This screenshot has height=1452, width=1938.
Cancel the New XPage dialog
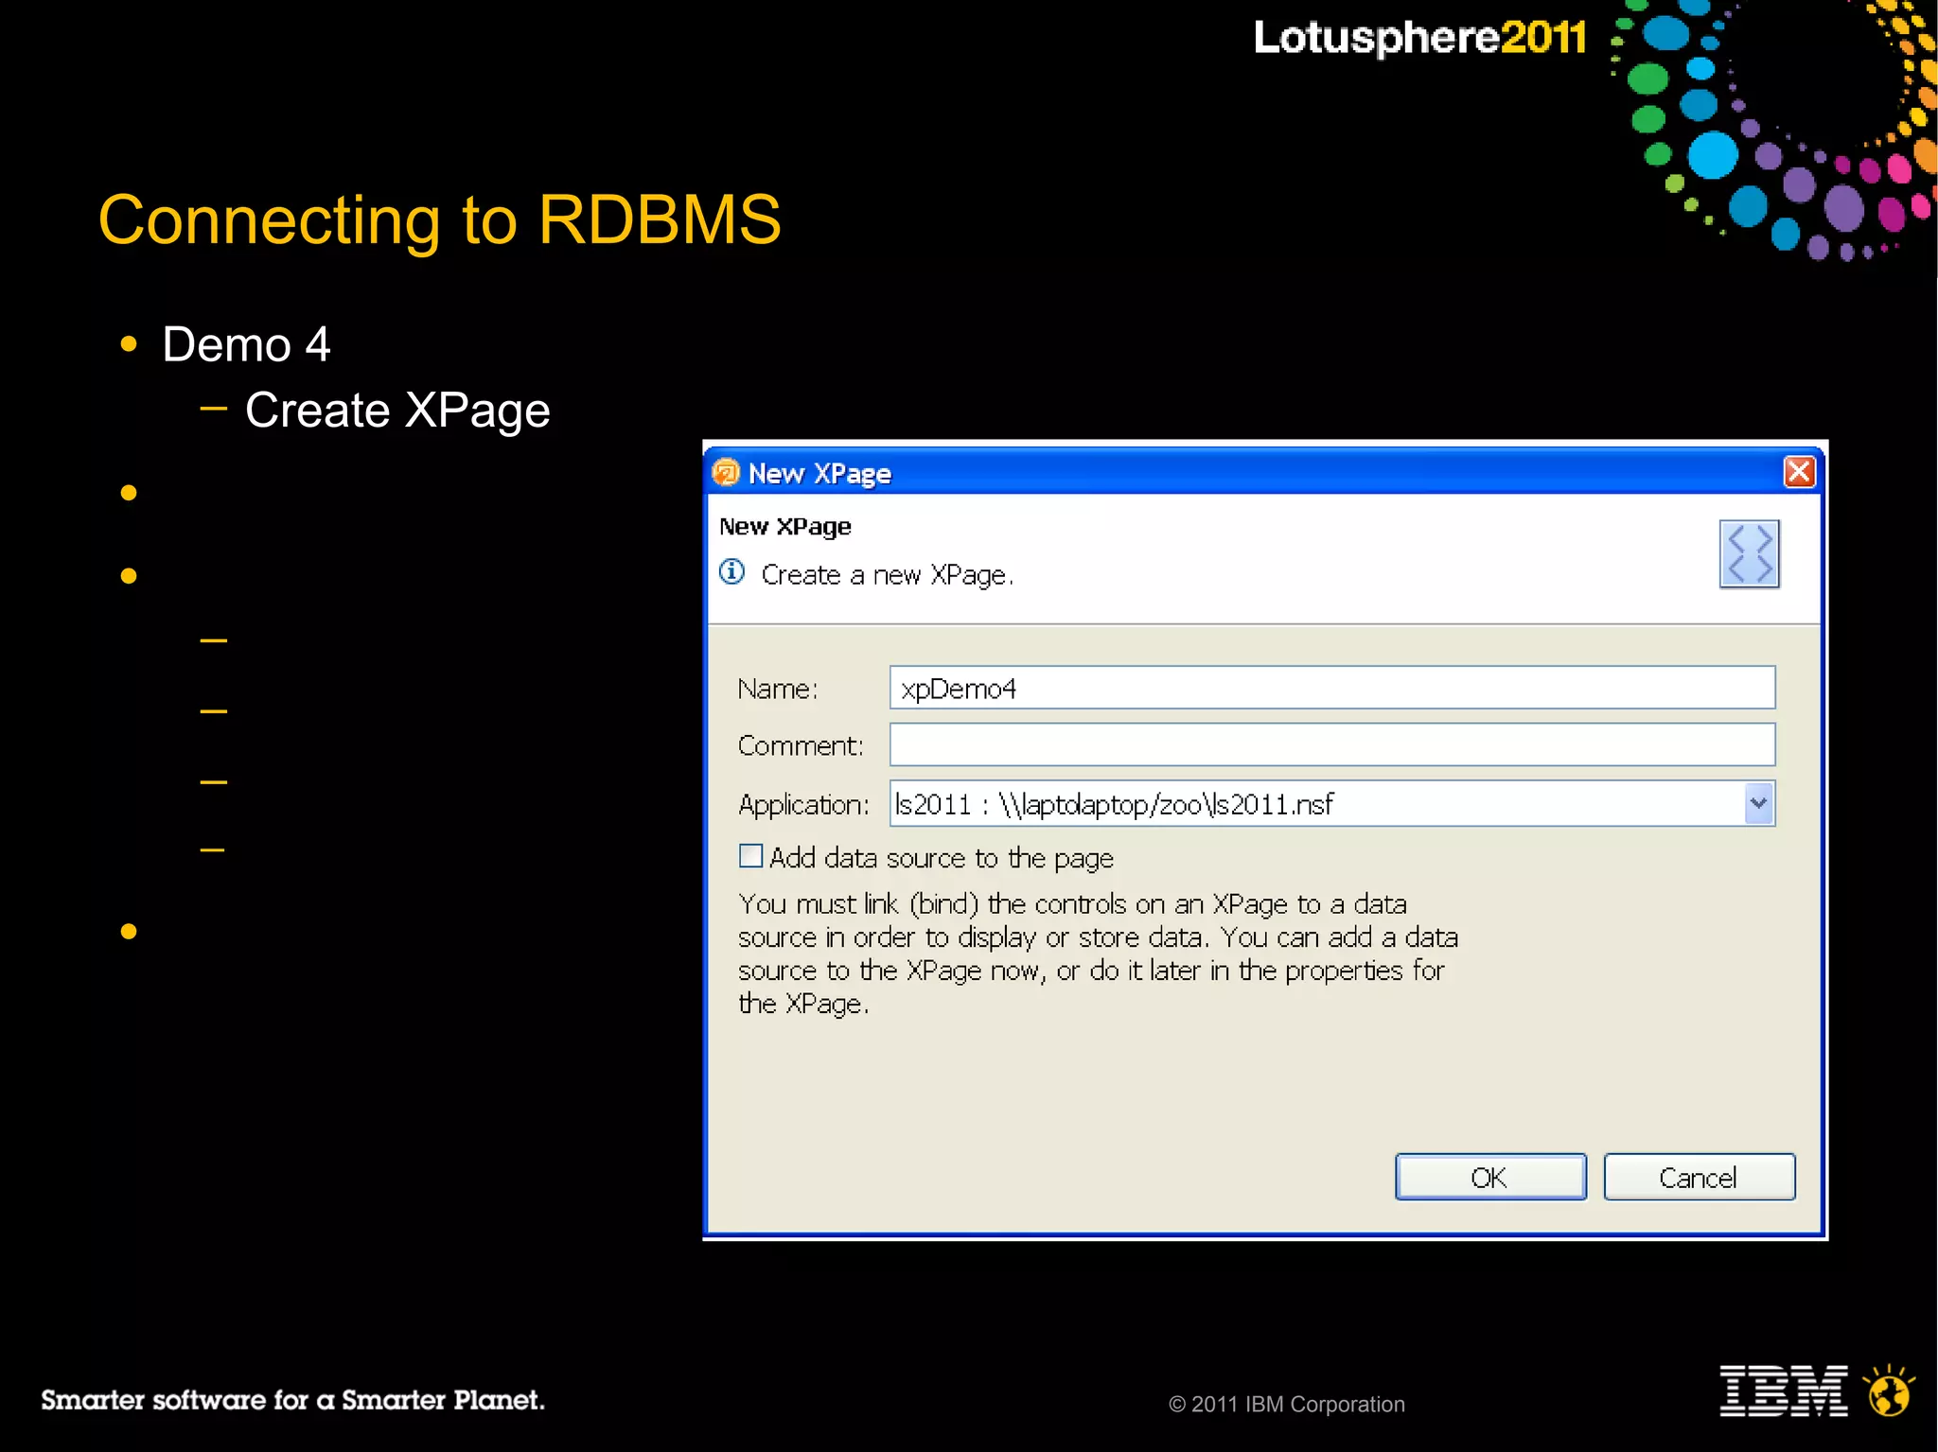(x=1699, y=1177)
